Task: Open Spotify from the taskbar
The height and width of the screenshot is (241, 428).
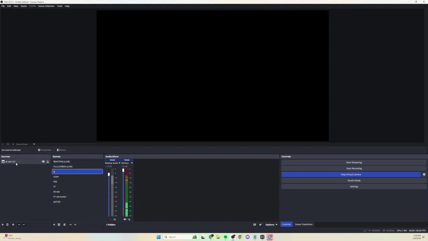Action: pos(225,237)
